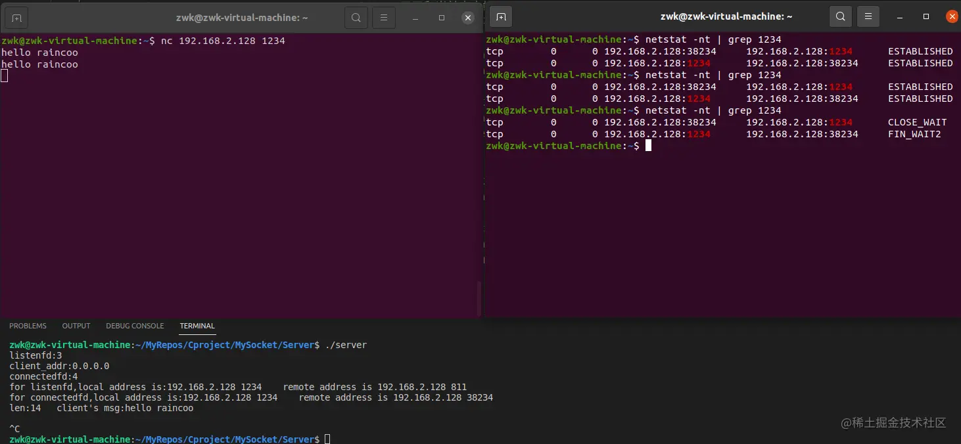
Task: Open hamburger menu in right terminal window
Action: [868, 16]
